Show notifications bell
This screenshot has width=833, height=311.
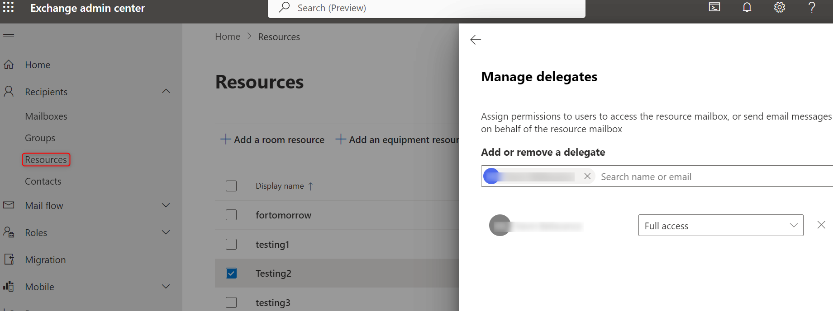pyautogui.click(x=747, y=7)
